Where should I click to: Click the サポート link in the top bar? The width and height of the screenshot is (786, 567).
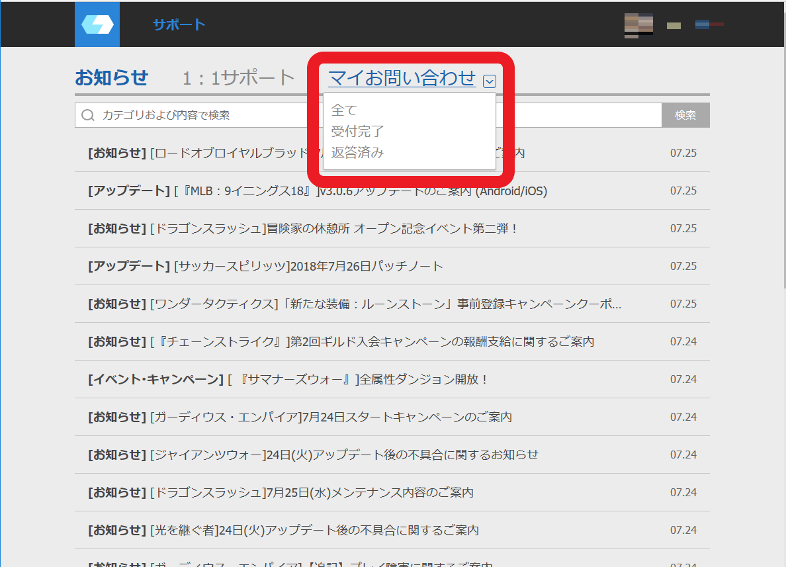pos(178,24)
